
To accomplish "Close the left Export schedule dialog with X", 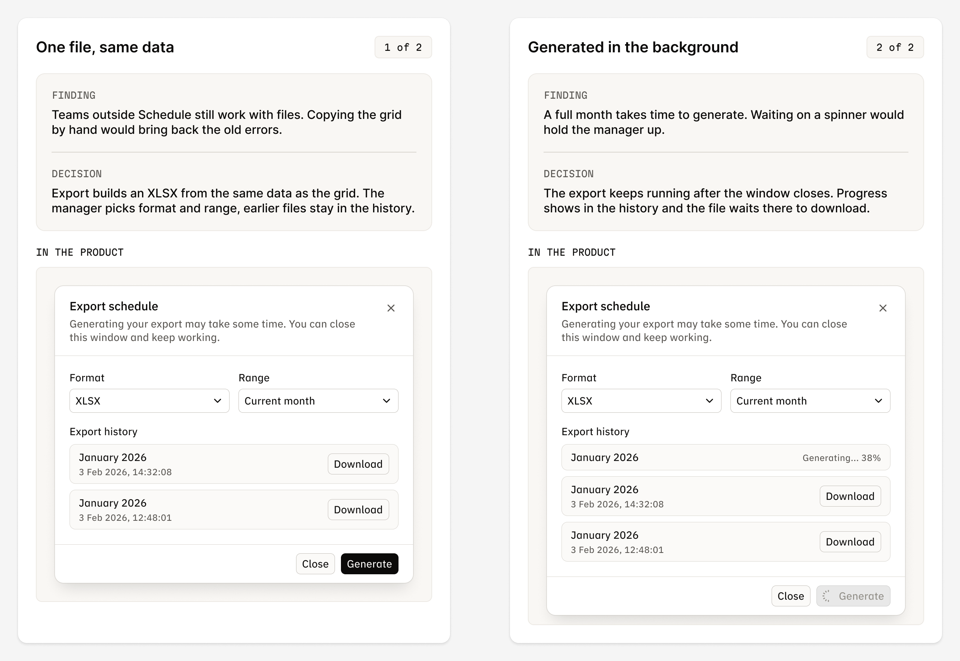I will 391,308.
